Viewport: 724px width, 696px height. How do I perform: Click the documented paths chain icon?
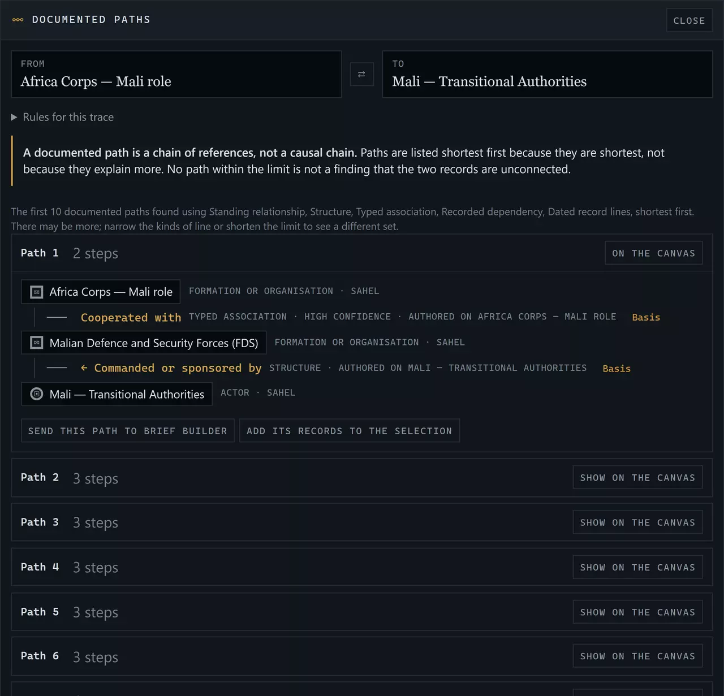click(18, 20)
